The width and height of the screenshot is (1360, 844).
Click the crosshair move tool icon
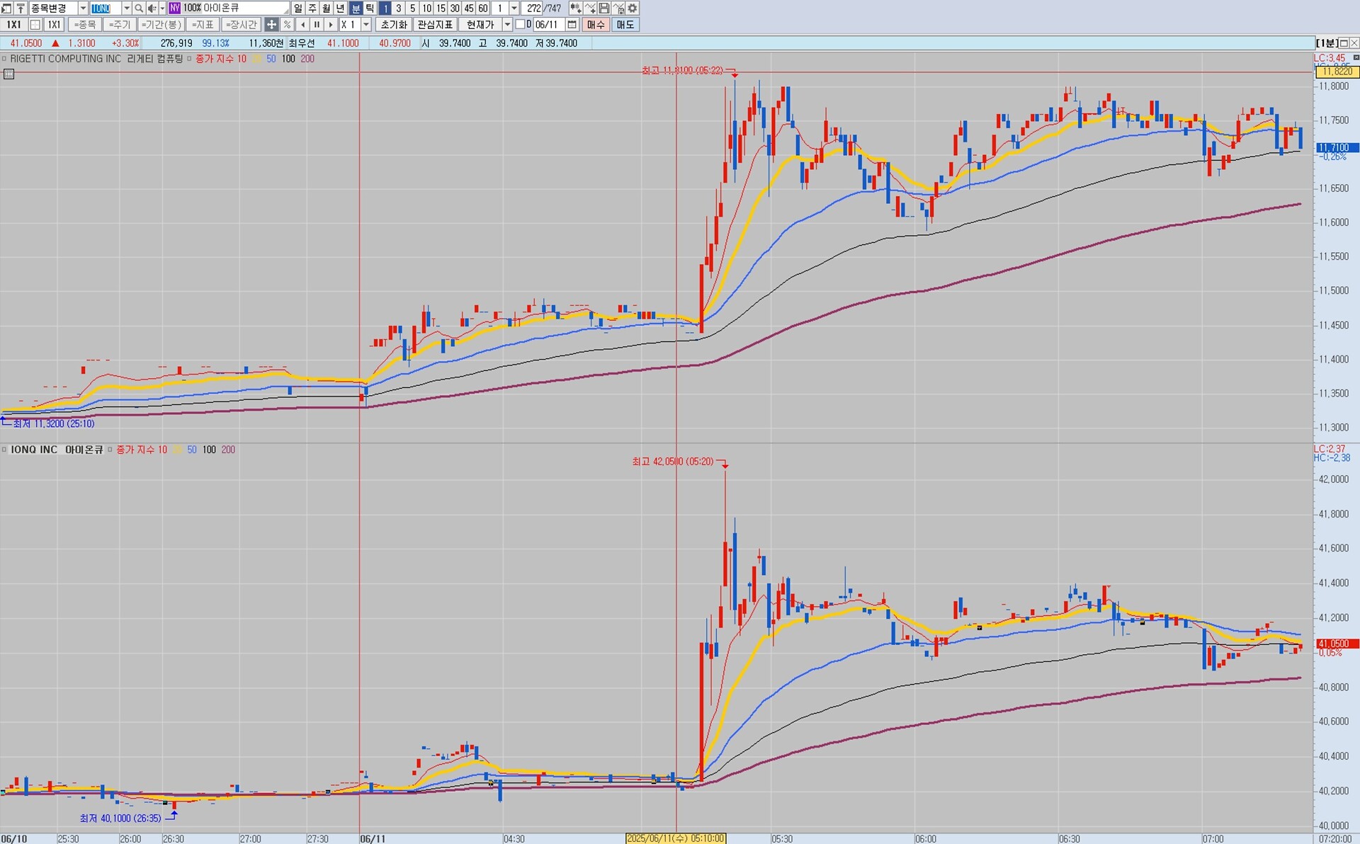click(x=271, y=24)
